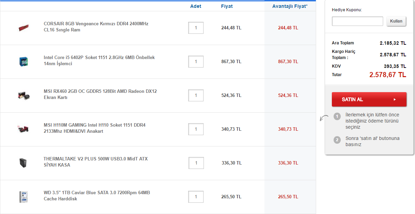Open THERMALTAKE V2 PLUS kasa link
Screen dimensions: 415x214
tap(95, 162)
